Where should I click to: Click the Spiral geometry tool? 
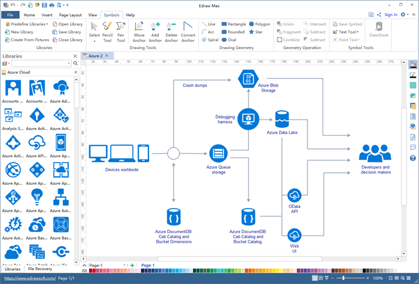[x=209, y=40]
